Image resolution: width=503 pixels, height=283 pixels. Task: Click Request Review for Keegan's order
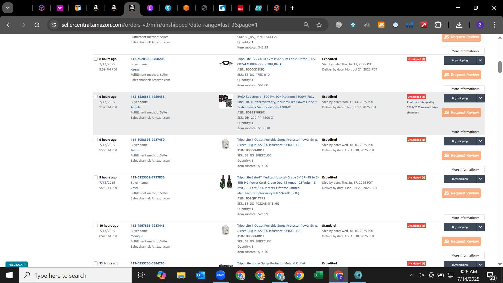[461, 75]
